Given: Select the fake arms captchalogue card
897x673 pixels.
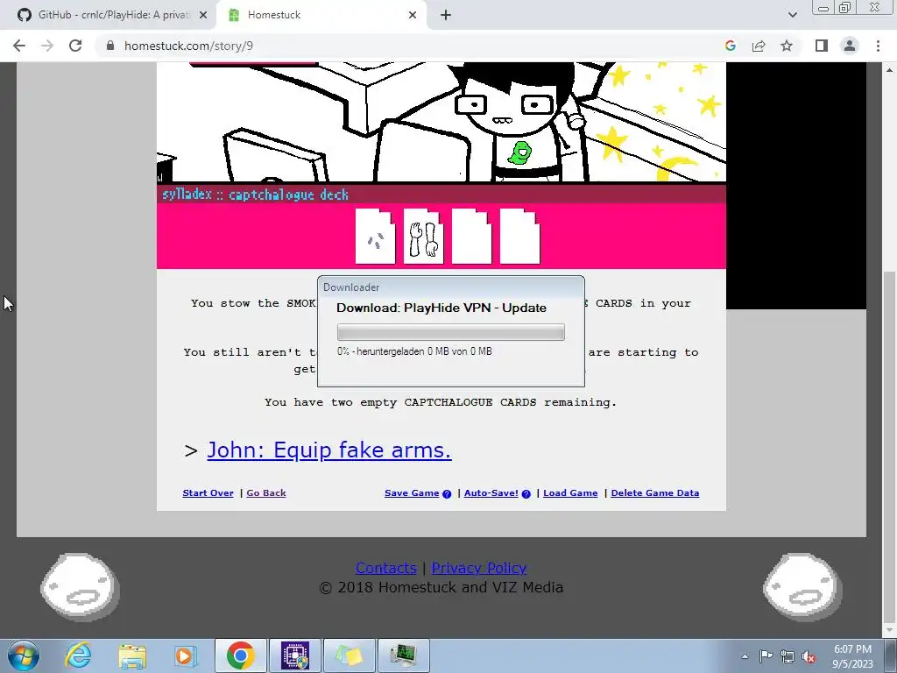Looking at the screenshot, I should [423, 236].
